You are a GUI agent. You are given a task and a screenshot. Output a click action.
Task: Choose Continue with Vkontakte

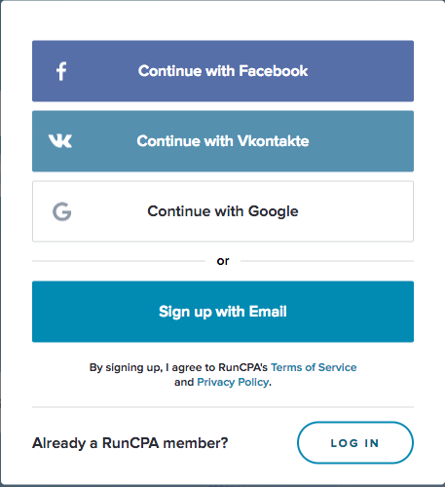223,141
